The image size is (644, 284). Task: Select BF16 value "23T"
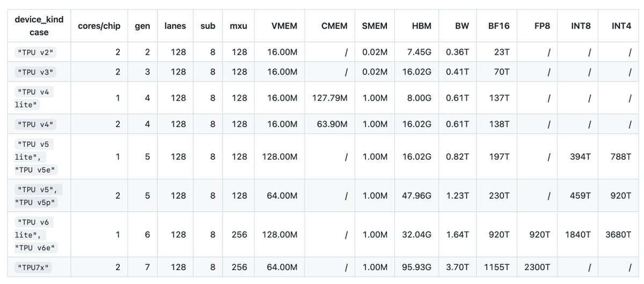pyautogui.click(x=502, y=52)
